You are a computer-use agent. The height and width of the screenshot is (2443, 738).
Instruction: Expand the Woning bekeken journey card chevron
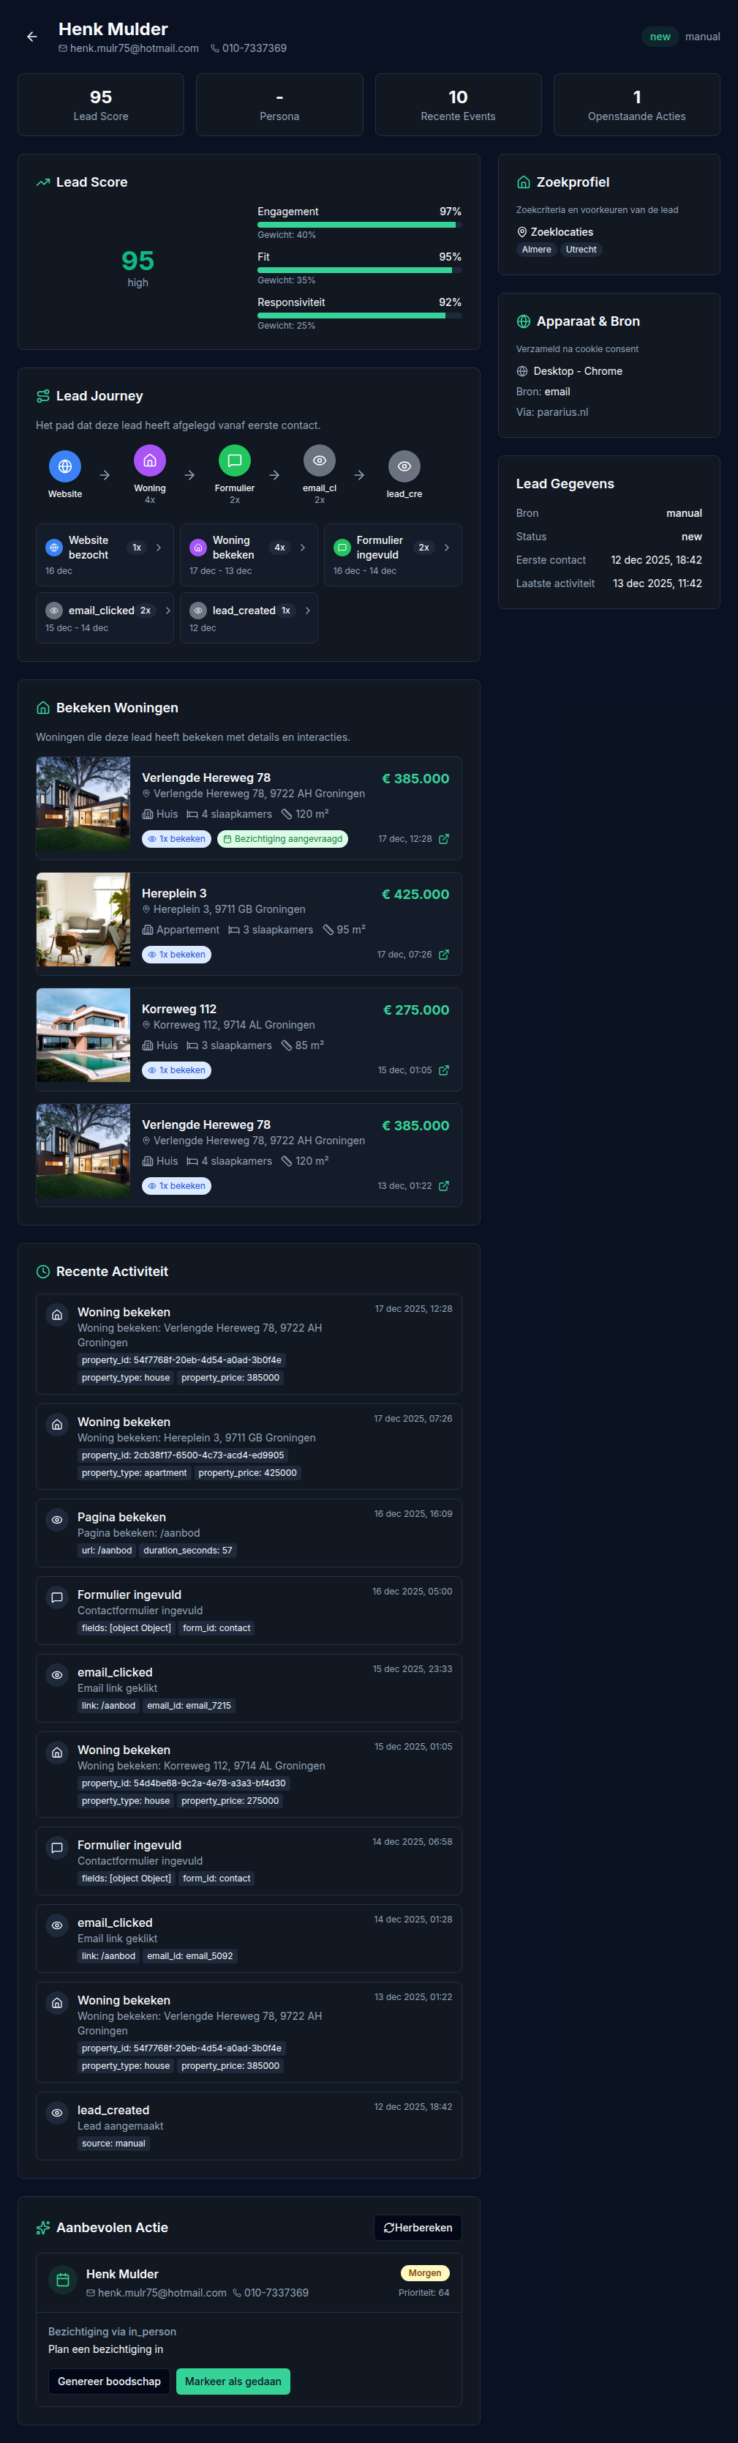302,548
